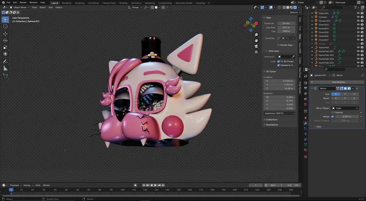Select the Cursor tool in the toolbar
The height and width of the screenshot is (201, 366).
pyautogui.click(x=5, y=26)
